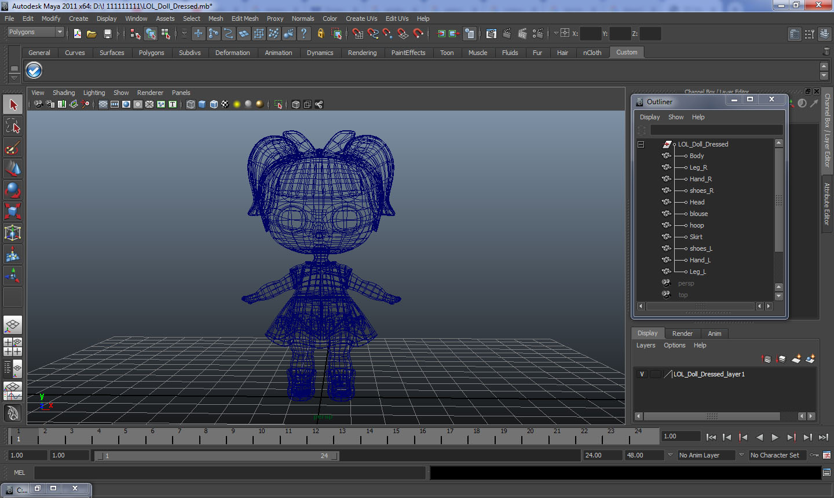
Task: Click the blue checkmark Custom shelf icon
Action: point(34,71)
